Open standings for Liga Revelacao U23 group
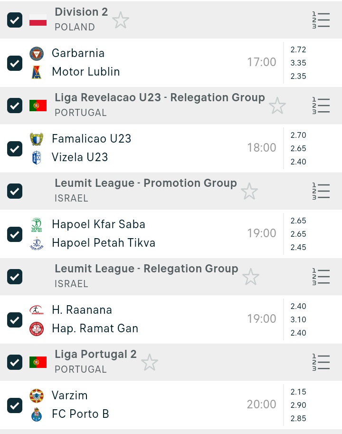 [321, 106]
